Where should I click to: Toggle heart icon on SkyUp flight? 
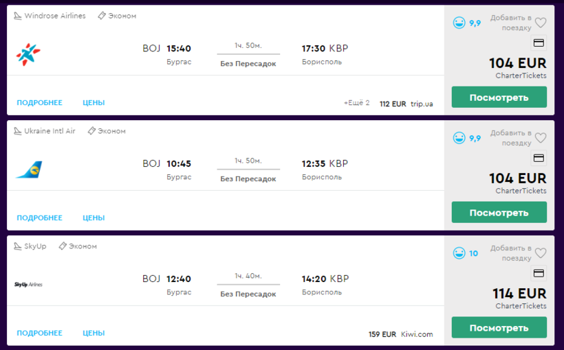541,253
